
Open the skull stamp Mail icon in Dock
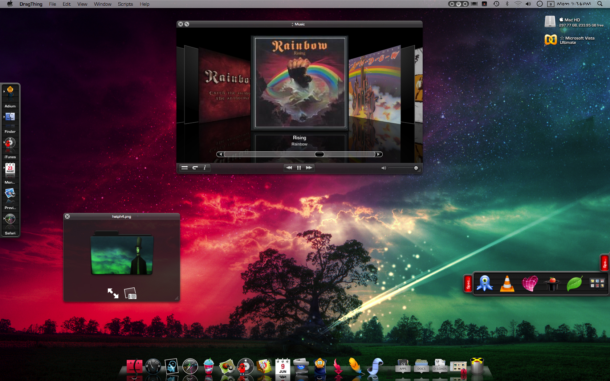click(171, 366)
